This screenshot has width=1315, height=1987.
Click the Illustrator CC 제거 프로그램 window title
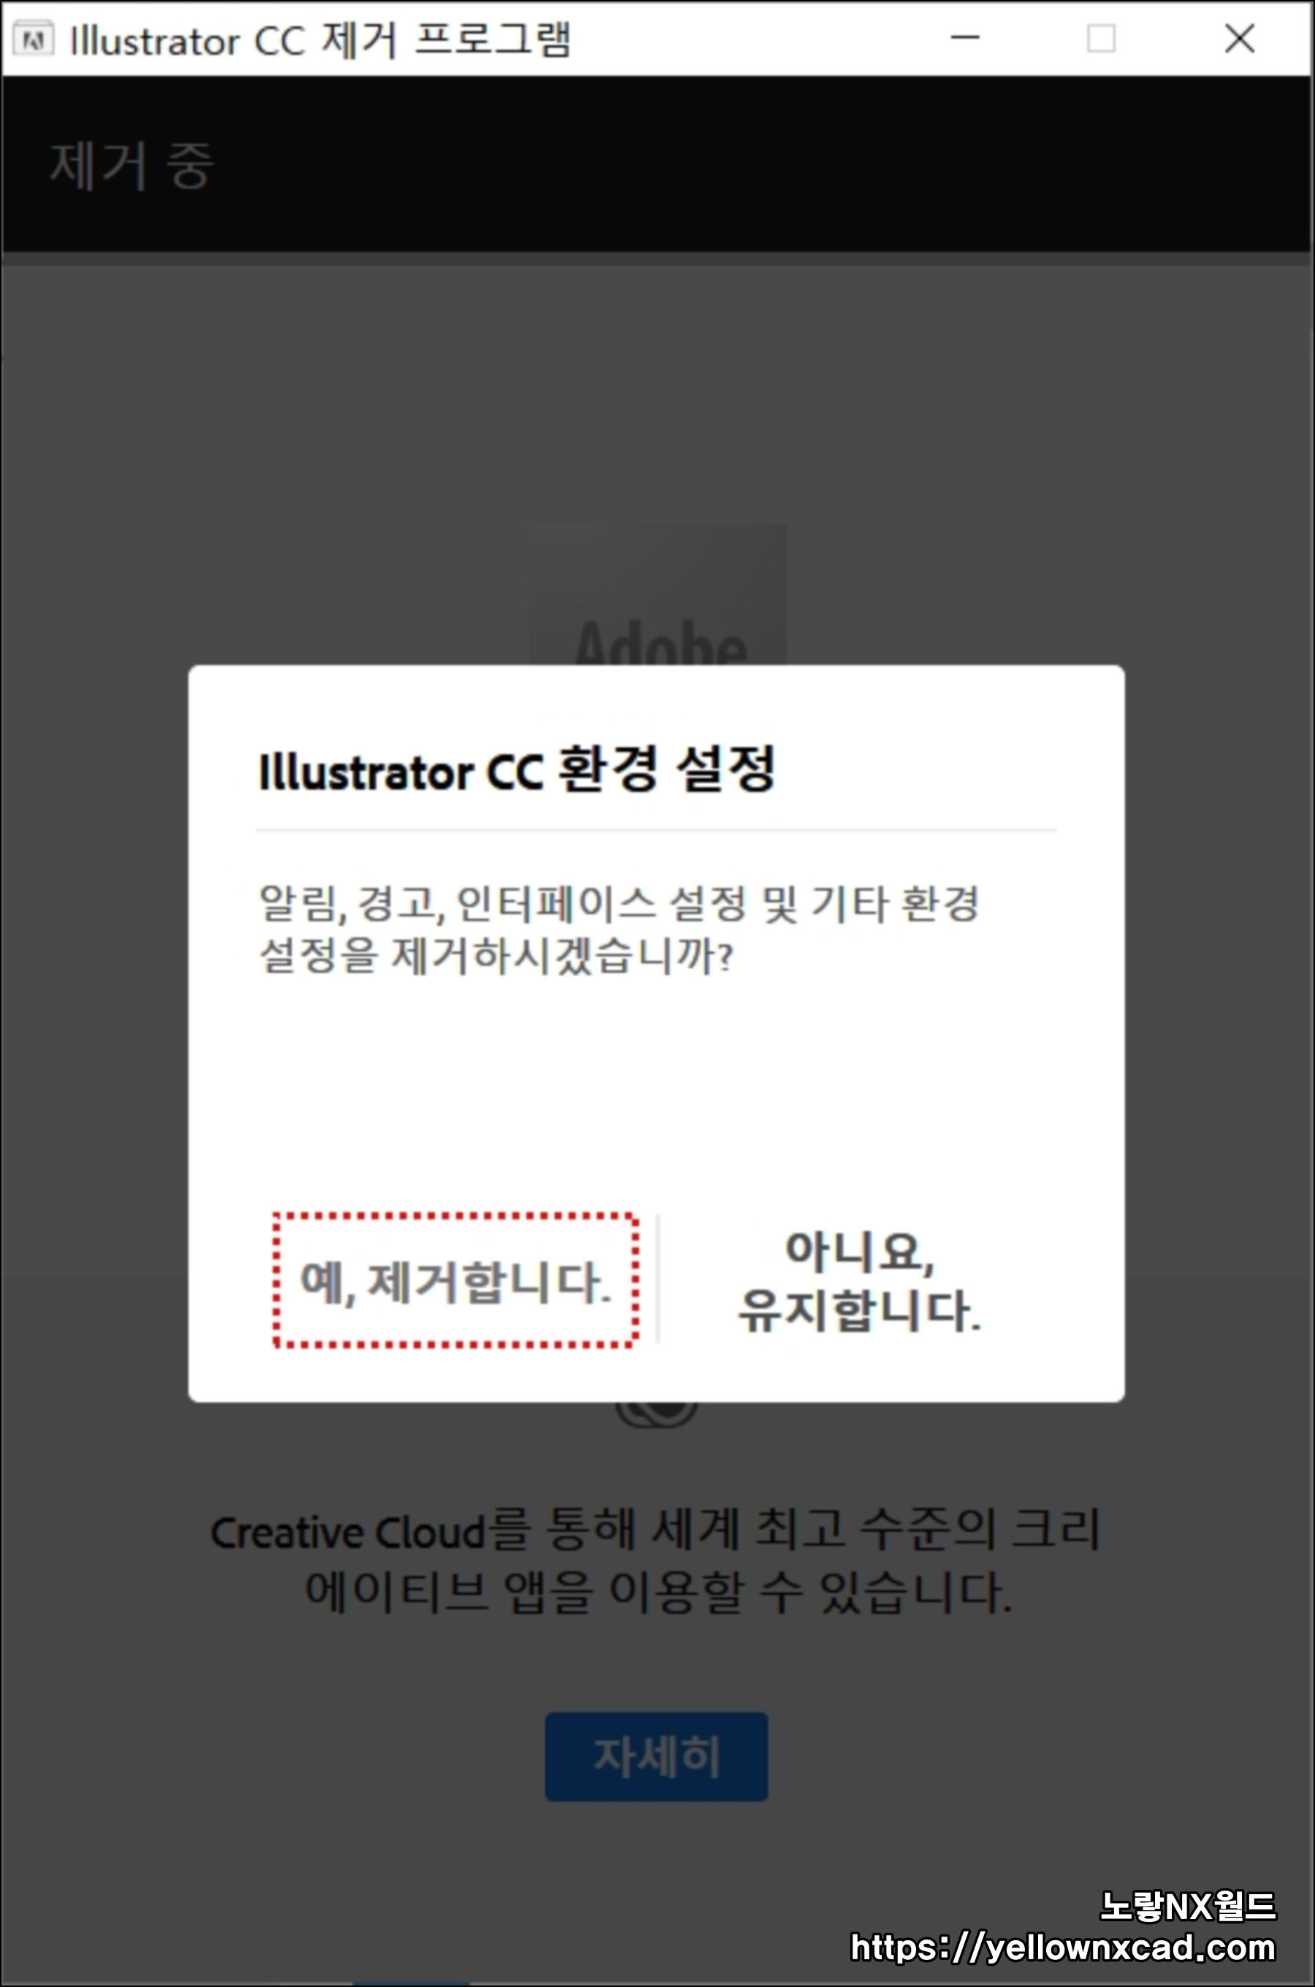coord(321,39)
